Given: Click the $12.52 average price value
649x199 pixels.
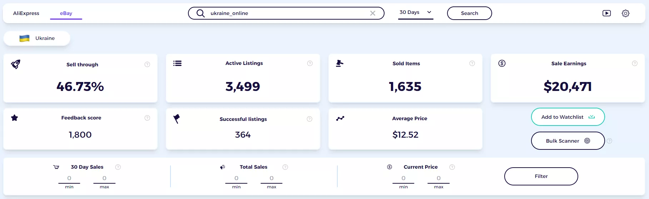Looking at the screenshot, I should (405, 135).
